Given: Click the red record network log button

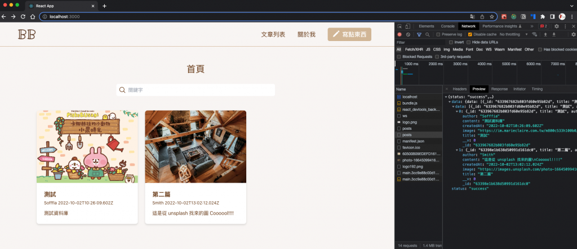Looking at the screenshot, I should pos(400,34).
